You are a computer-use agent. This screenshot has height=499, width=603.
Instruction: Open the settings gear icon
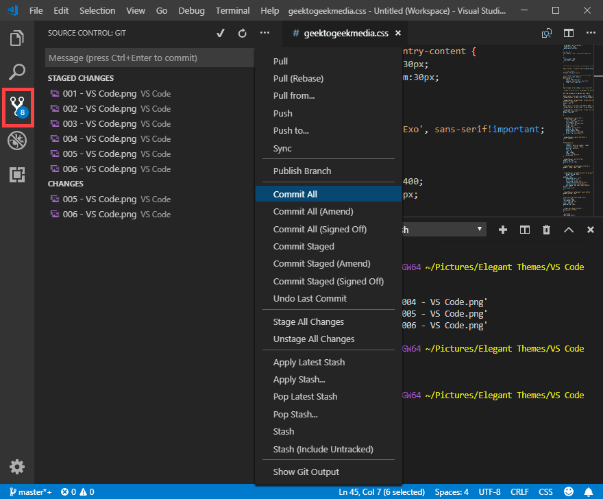click(x=17, y=467)
